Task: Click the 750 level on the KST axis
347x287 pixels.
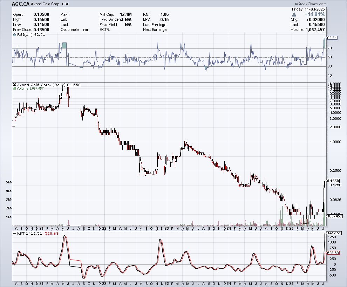Action: pyautogui.click(x=333, y=248)
